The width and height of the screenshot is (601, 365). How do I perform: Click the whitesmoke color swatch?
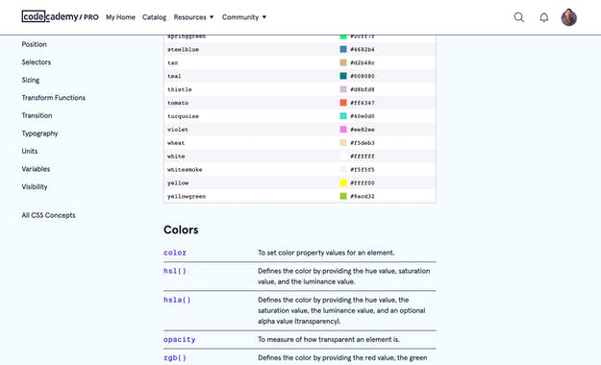(343, 169)
